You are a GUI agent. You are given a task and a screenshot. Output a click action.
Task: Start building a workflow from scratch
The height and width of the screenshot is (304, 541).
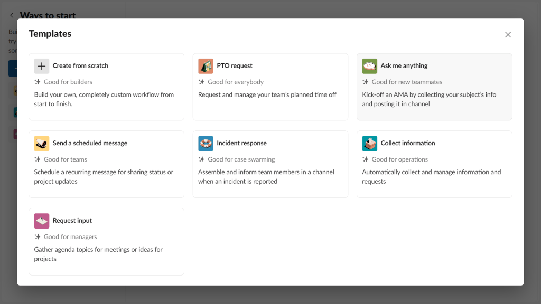tap(106, 87)
